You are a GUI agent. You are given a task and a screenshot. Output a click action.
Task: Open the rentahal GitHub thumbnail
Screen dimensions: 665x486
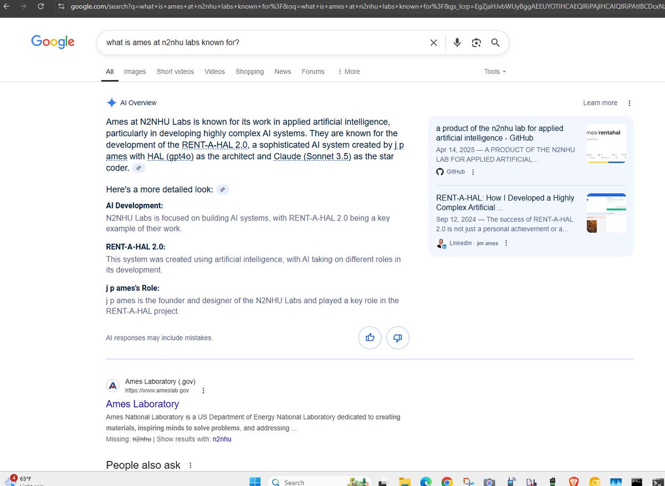606,143
